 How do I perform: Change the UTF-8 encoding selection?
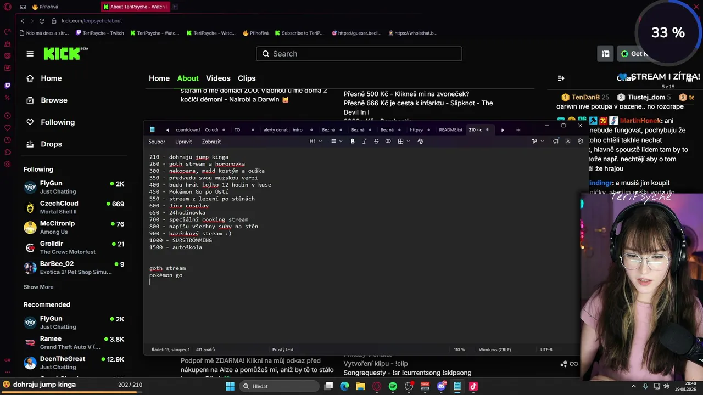click(x=546, y=349)
